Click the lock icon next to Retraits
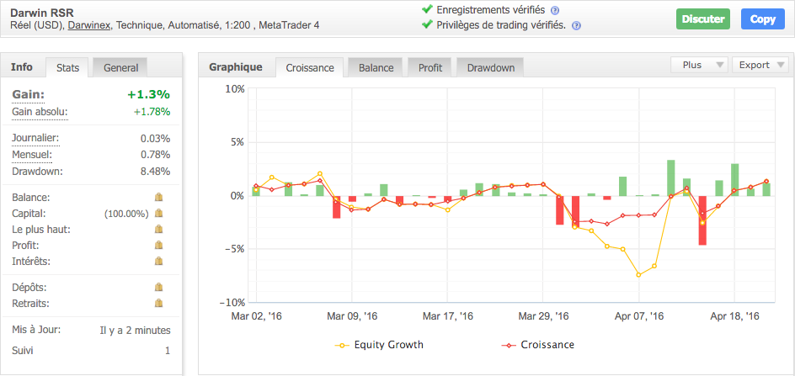Viewport: 795px width, 376px height. click(158, 303)
